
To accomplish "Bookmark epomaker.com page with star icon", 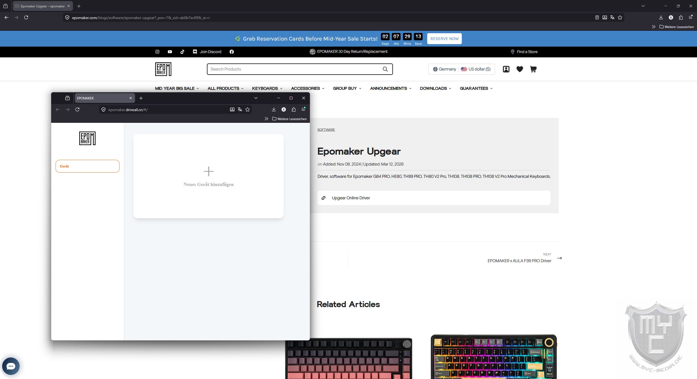I will coord(620,17).
